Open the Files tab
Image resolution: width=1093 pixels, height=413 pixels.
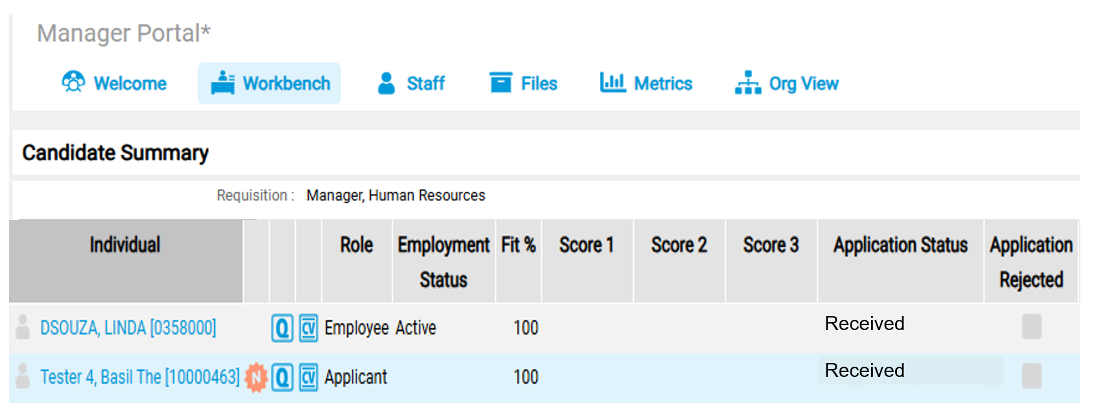(x=523, y=83)
